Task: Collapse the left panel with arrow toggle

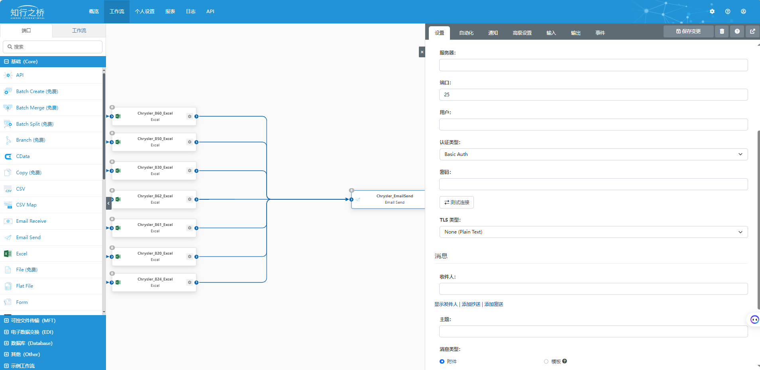Action: [108, 203]
